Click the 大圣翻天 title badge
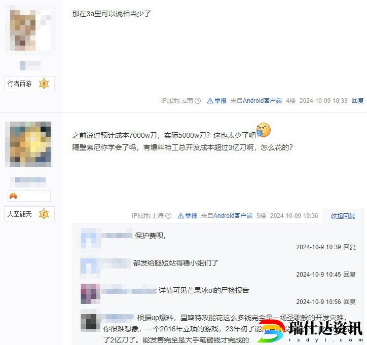 point(29,214)
